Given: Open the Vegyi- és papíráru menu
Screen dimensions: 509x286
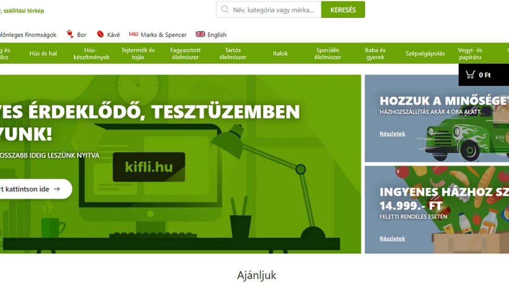Looking at the screenshot, I should coord(470,54).
